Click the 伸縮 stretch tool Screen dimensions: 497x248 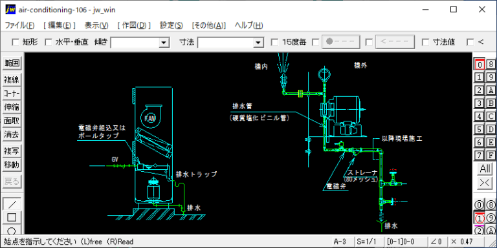point(12,107)
